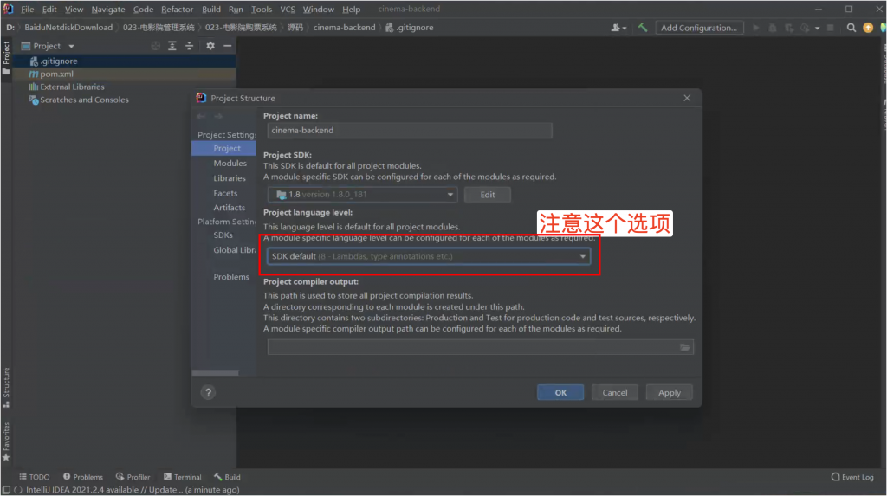Click the forward arrow in Project Structure
This screenshot has height=496, width=887.
point(218,117)
